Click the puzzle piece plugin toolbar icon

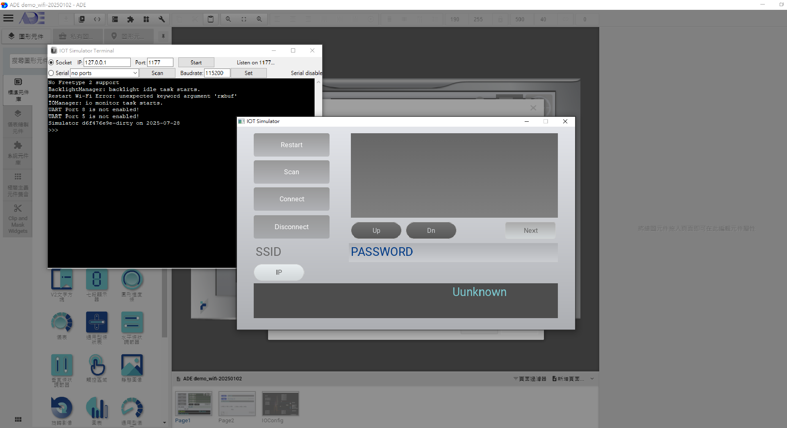tap(130, 19)
